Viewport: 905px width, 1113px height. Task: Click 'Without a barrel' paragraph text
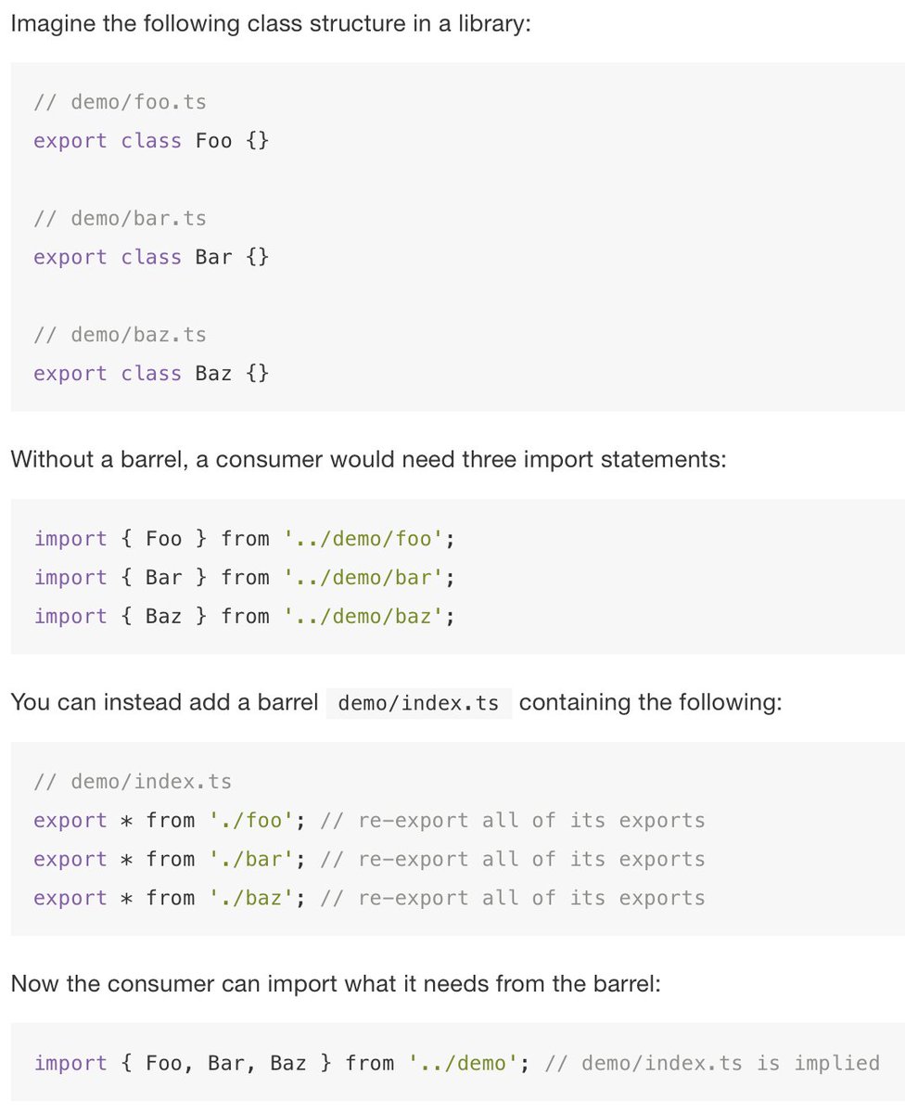pyautogui.click(x=368, y=459)
